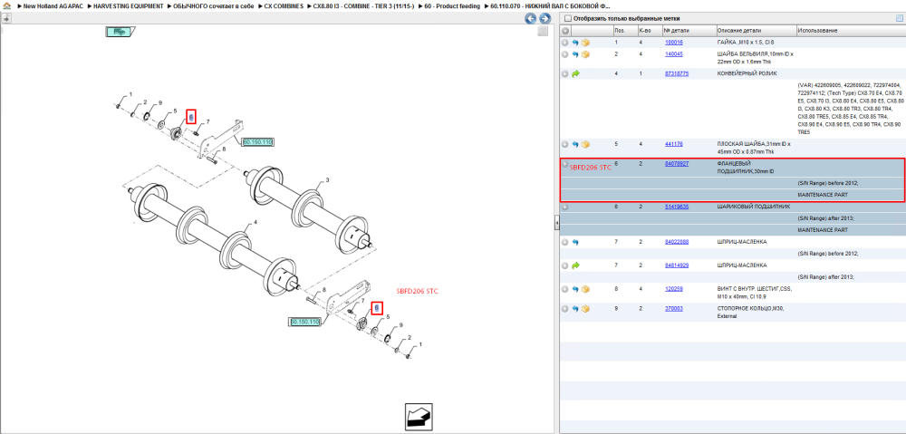Click the pin panel icon below home
906x434 pixels.
(5, 18)
